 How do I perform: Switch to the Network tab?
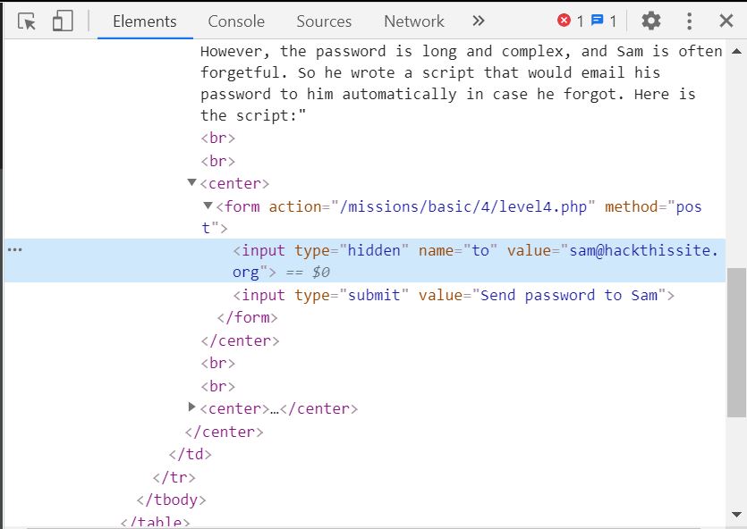(x=414, y=21)
